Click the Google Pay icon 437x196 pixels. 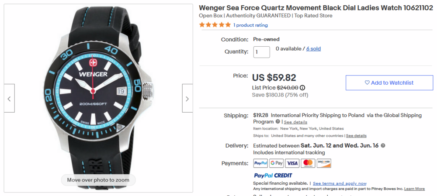click(276, 163)
